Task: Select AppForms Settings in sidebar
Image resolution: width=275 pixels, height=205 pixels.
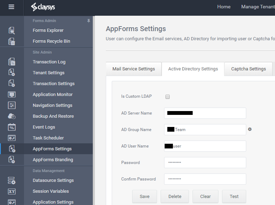Action: tap(52, 149)
